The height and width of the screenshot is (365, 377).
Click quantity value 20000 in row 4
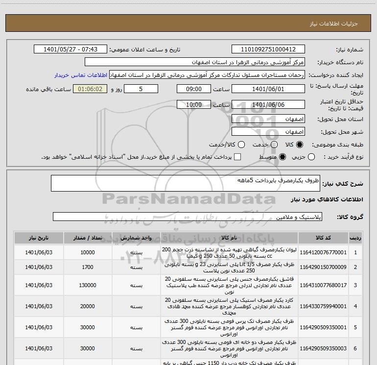pos(88,306)
